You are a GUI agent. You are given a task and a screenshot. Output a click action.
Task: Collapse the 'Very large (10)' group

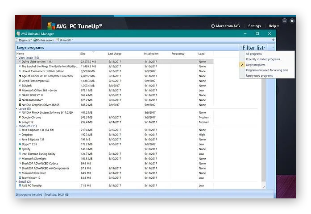click(x=17, y=58)
